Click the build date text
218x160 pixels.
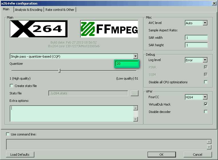coord(74,42)
